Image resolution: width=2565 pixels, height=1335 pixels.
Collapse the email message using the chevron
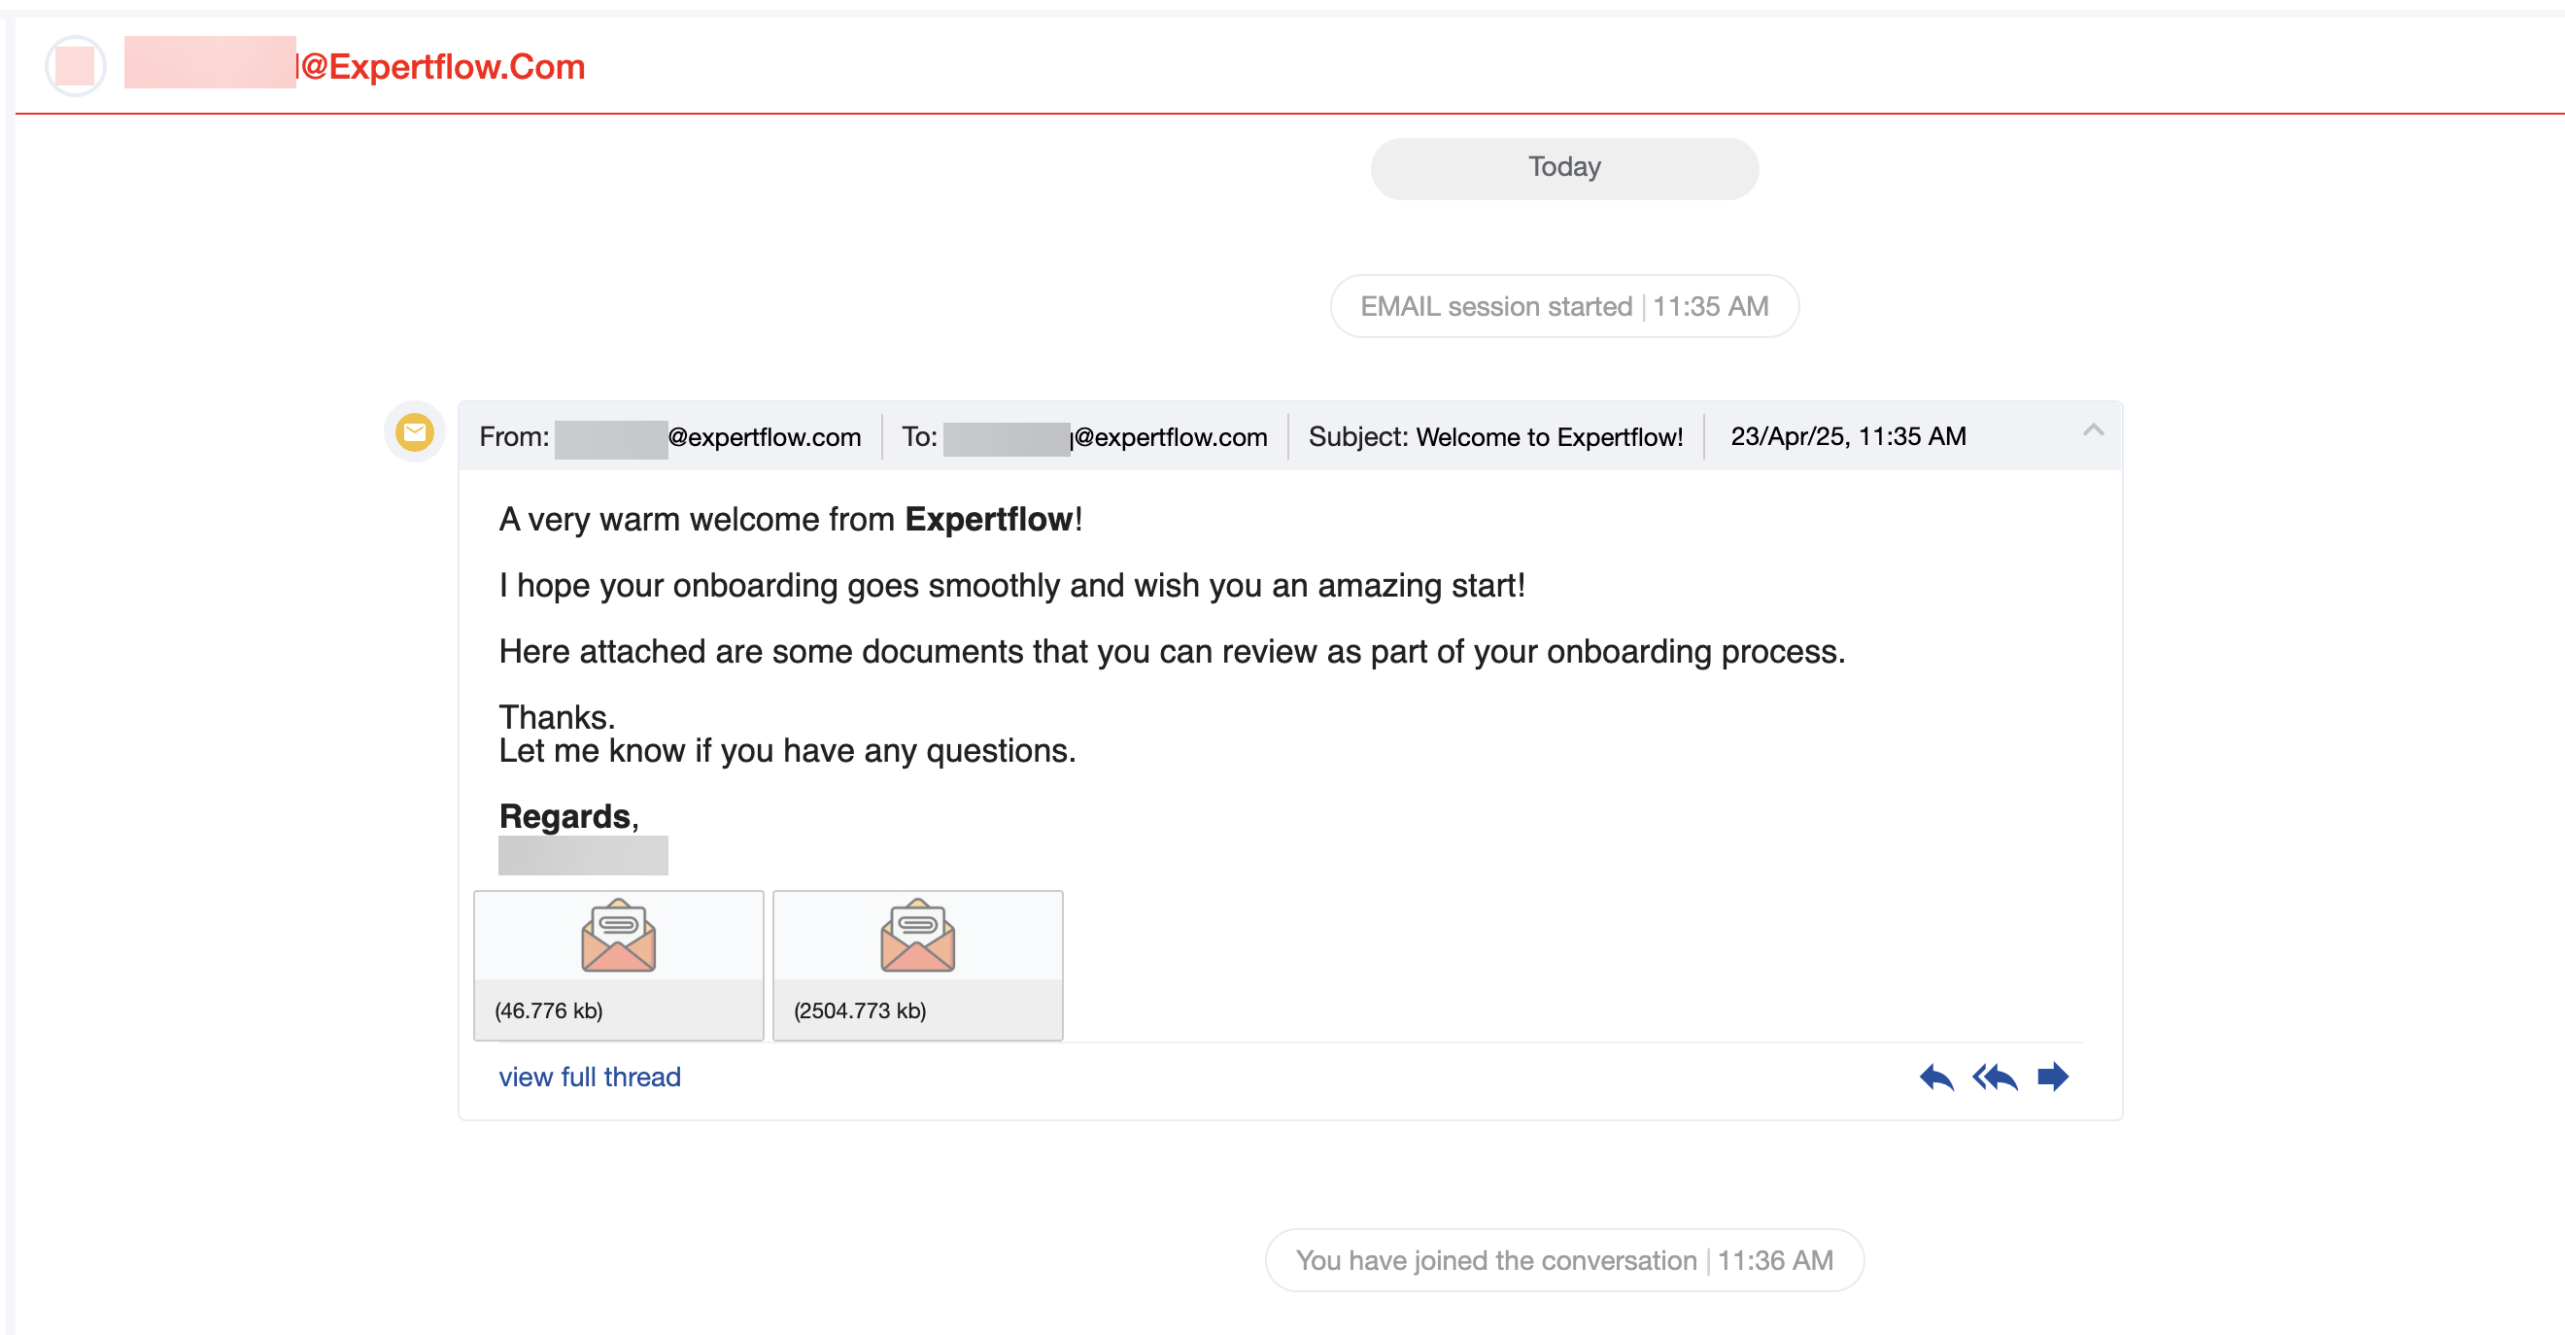(2094, 432)
